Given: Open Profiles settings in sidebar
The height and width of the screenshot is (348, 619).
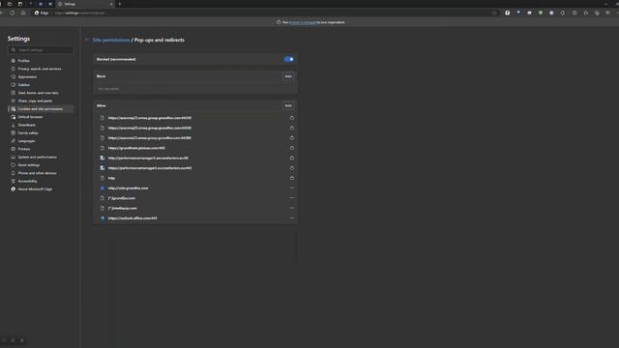Looking at the screenshot, I should click(x=23, y=61).
